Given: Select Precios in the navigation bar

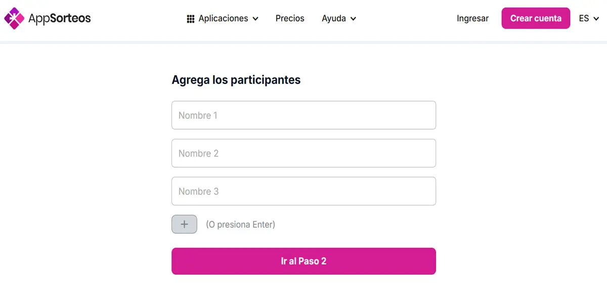Looking at the screenshot, I should tap(290, 18).
